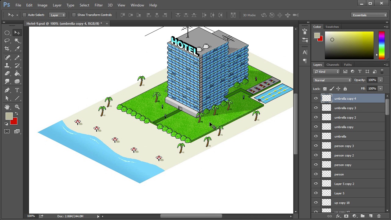Screen dimensions: 391x220
Task: Select the Horizontal Type tool
Action: coord(17,90)
